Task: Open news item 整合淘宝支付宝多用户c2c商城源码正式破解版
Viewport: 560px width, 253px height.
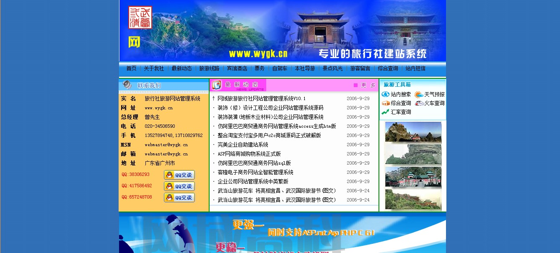Action: (269, 135)
